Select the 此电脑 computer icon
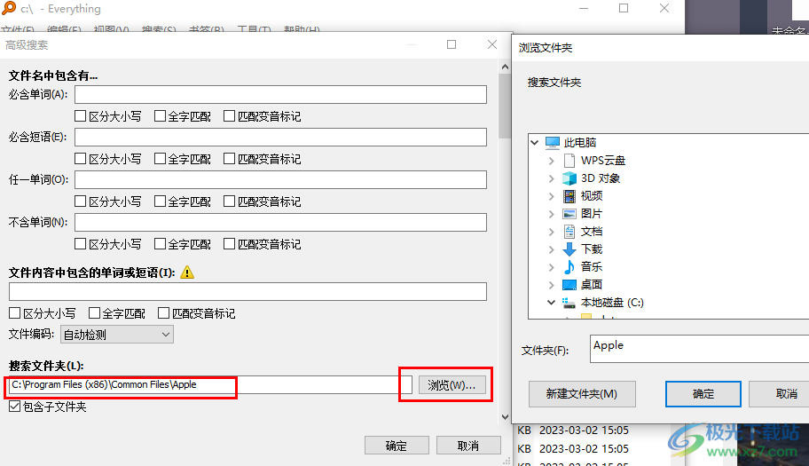 click(x=553, y=142)
